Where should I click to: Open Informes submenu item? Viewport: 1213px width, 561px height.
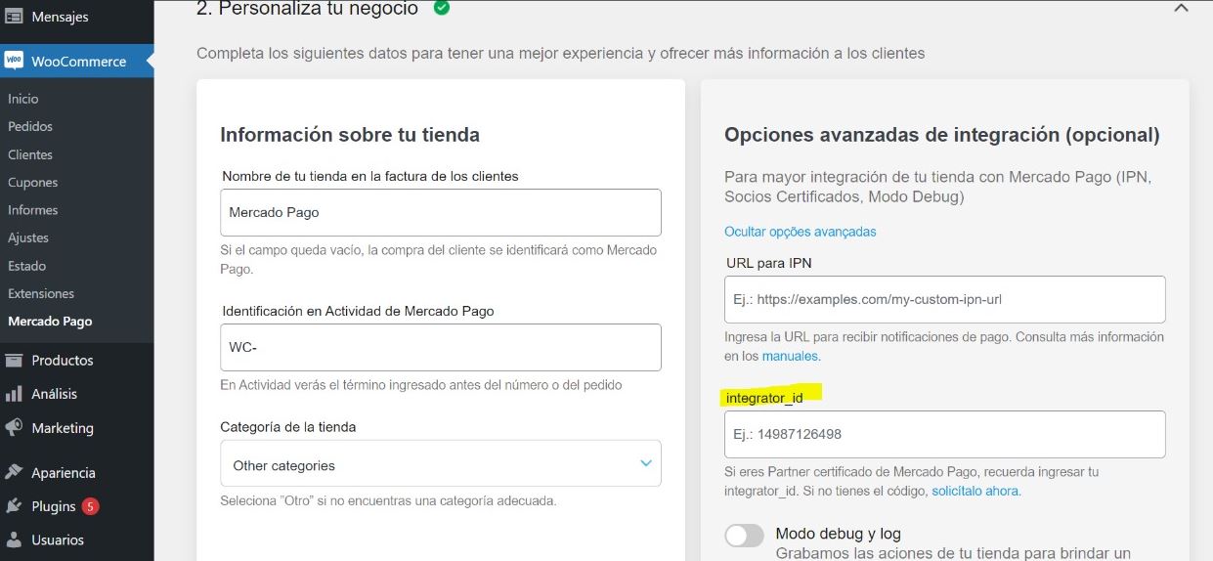(33, 210)
